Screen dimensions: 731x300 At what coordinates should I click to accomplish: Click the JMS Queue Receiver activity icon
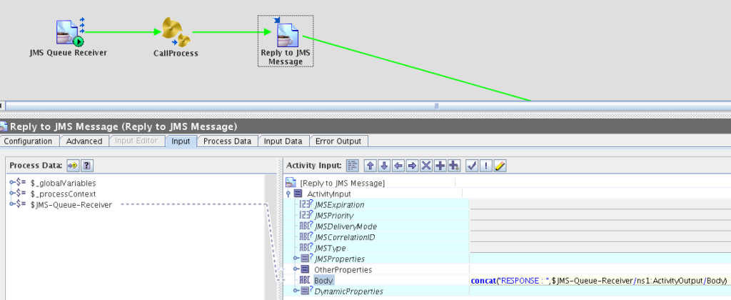(69, 32)
